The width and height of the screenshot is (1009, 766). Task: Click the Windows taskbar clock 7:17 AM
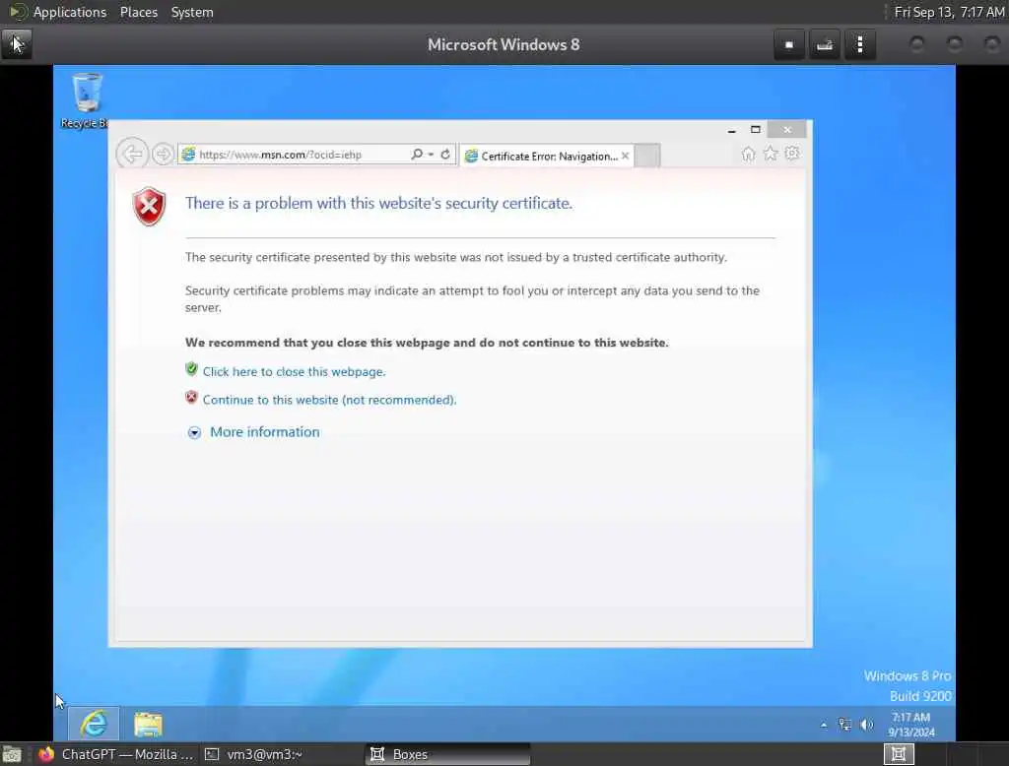pos(911,725)
